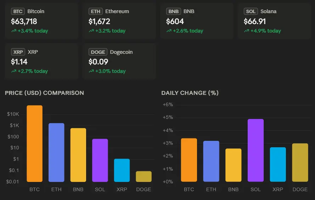
Task: Click the Dogecoin name label
Action: point(121,52)
